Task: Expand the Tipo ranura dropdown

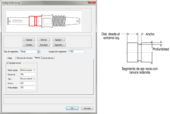Action: pyautogui.click(x=27, y=79)
